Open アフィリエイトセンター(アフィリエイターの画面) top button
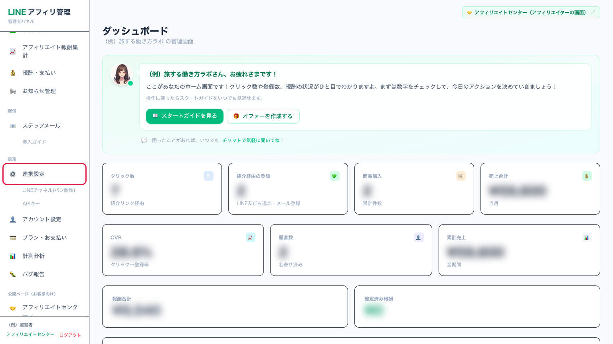613x344 pixels. pos(531,12)
